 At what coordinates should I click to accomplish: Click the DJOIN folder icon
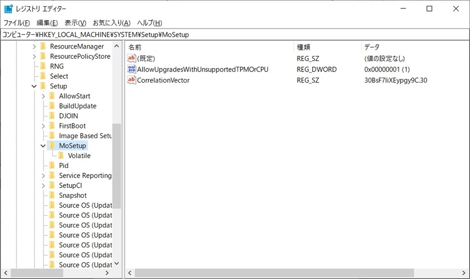tap(52, 116)
